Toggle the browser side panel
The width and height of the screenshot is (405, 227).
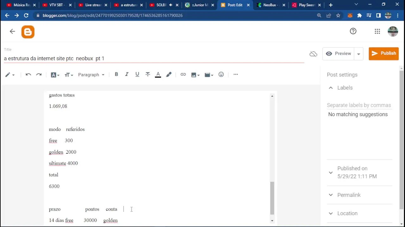(x=378, y=15)
